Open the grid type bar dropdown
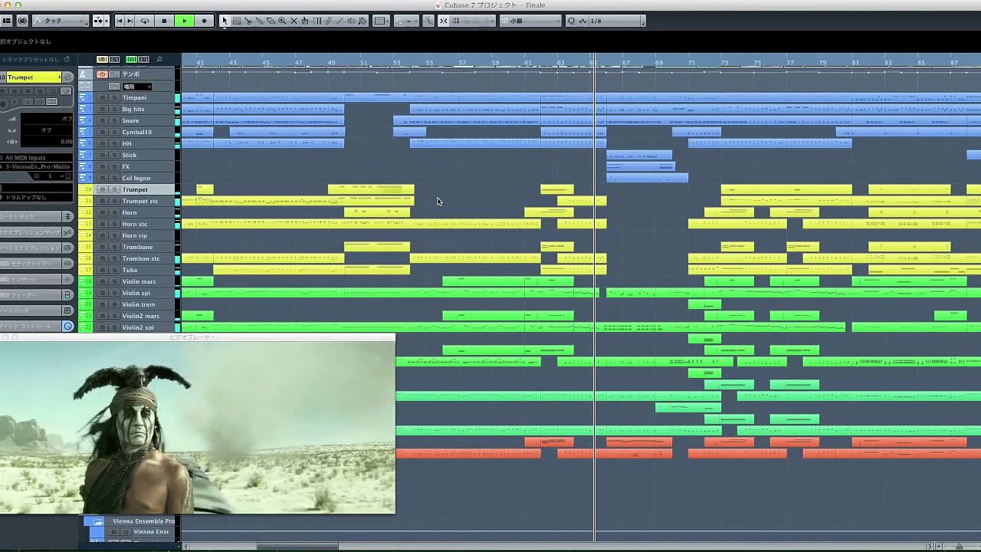The image size is (981, 552). click(x=531, y=21)
